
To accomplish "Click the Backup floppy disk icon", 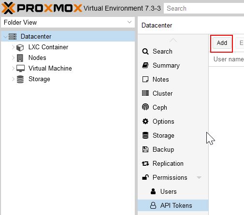I will pos(145,149).
